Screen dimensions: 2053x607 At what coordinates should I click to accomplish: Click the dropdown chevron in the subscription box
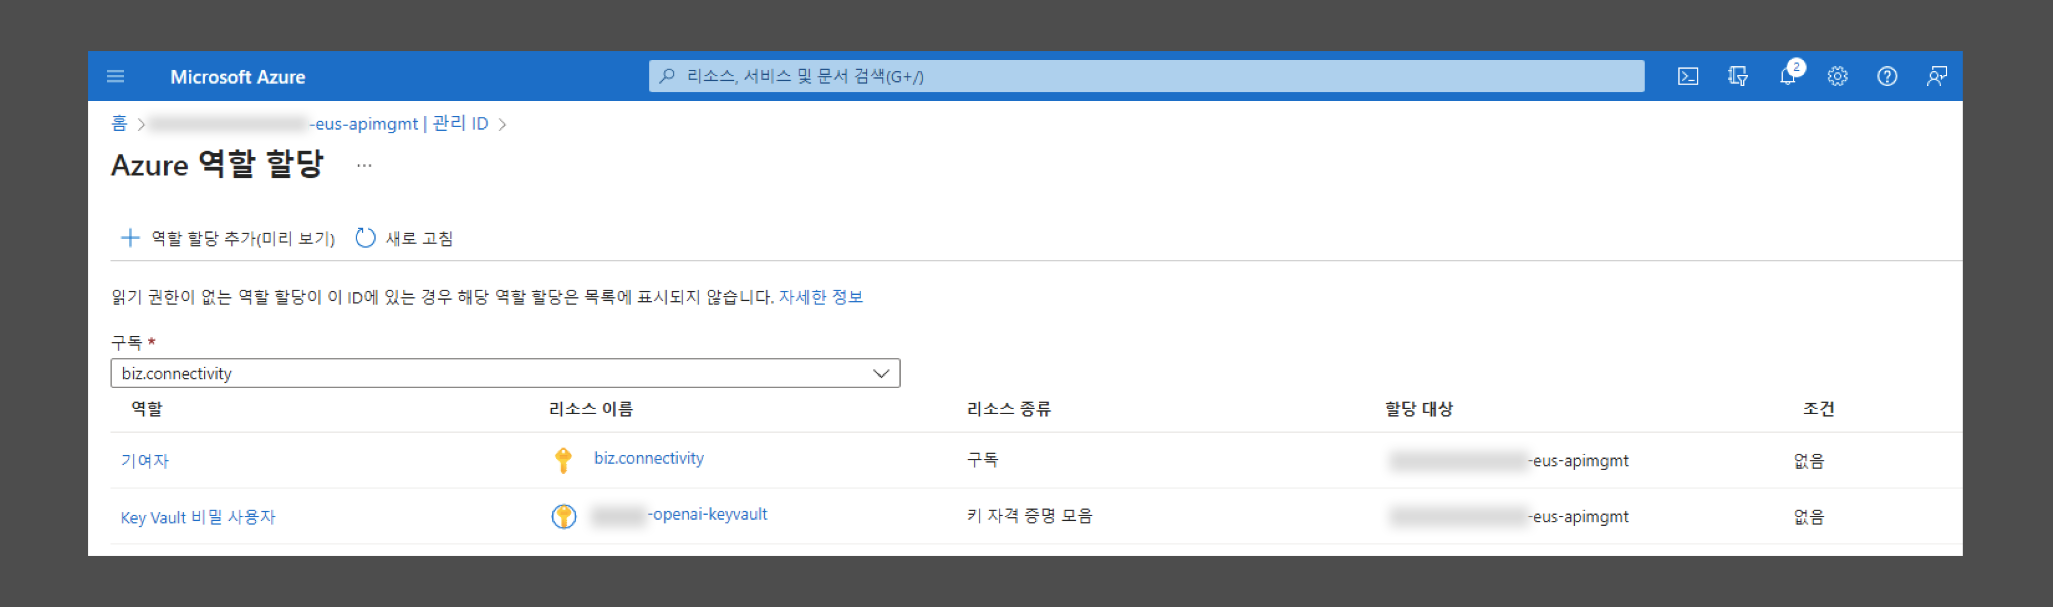click(x=881, y=373)
